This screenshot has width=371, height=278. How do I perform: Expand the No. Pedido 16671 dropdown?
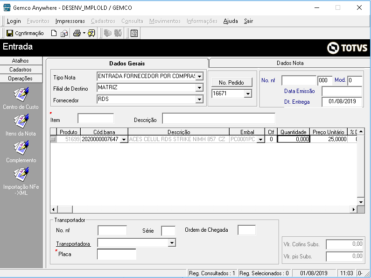(x=248, y=94)
